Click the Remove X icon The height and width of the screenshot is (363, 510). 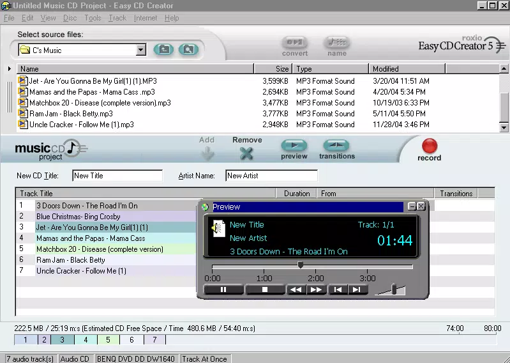(x=246, y=153)
